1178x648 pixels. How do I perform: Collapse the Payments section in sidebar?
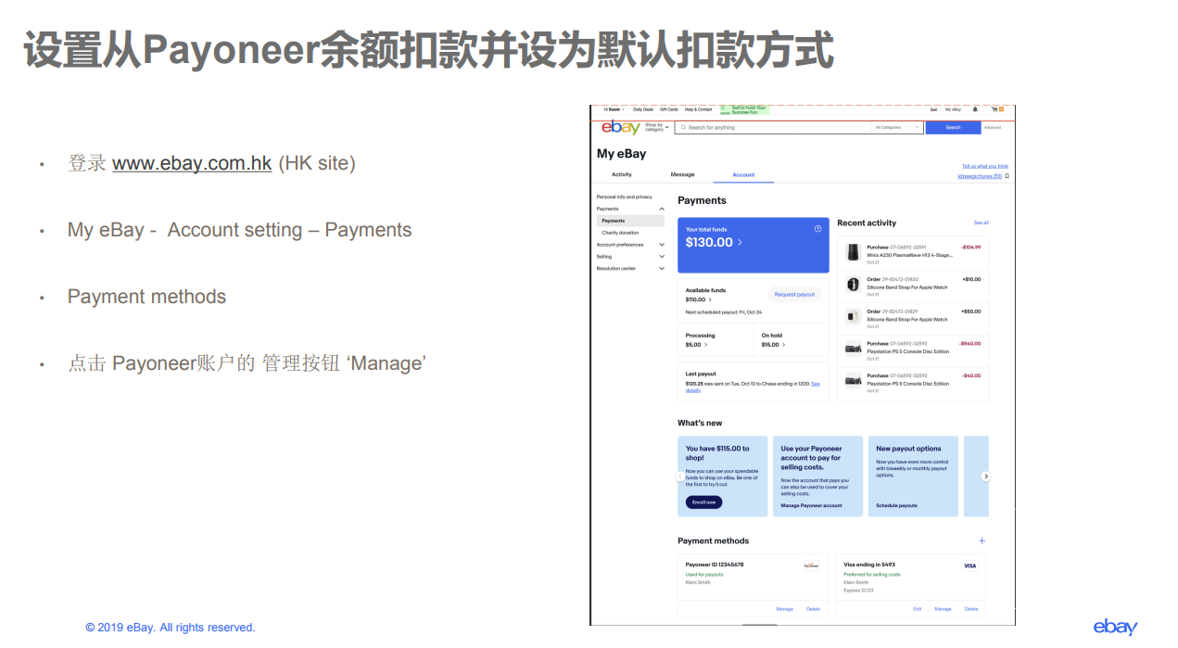click(x=661, y=210)
